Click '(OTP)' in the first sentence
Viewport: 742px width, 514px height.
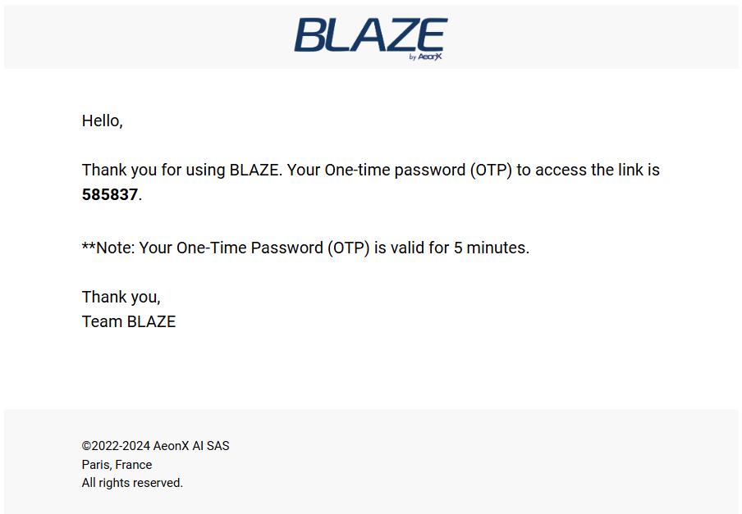491,170
